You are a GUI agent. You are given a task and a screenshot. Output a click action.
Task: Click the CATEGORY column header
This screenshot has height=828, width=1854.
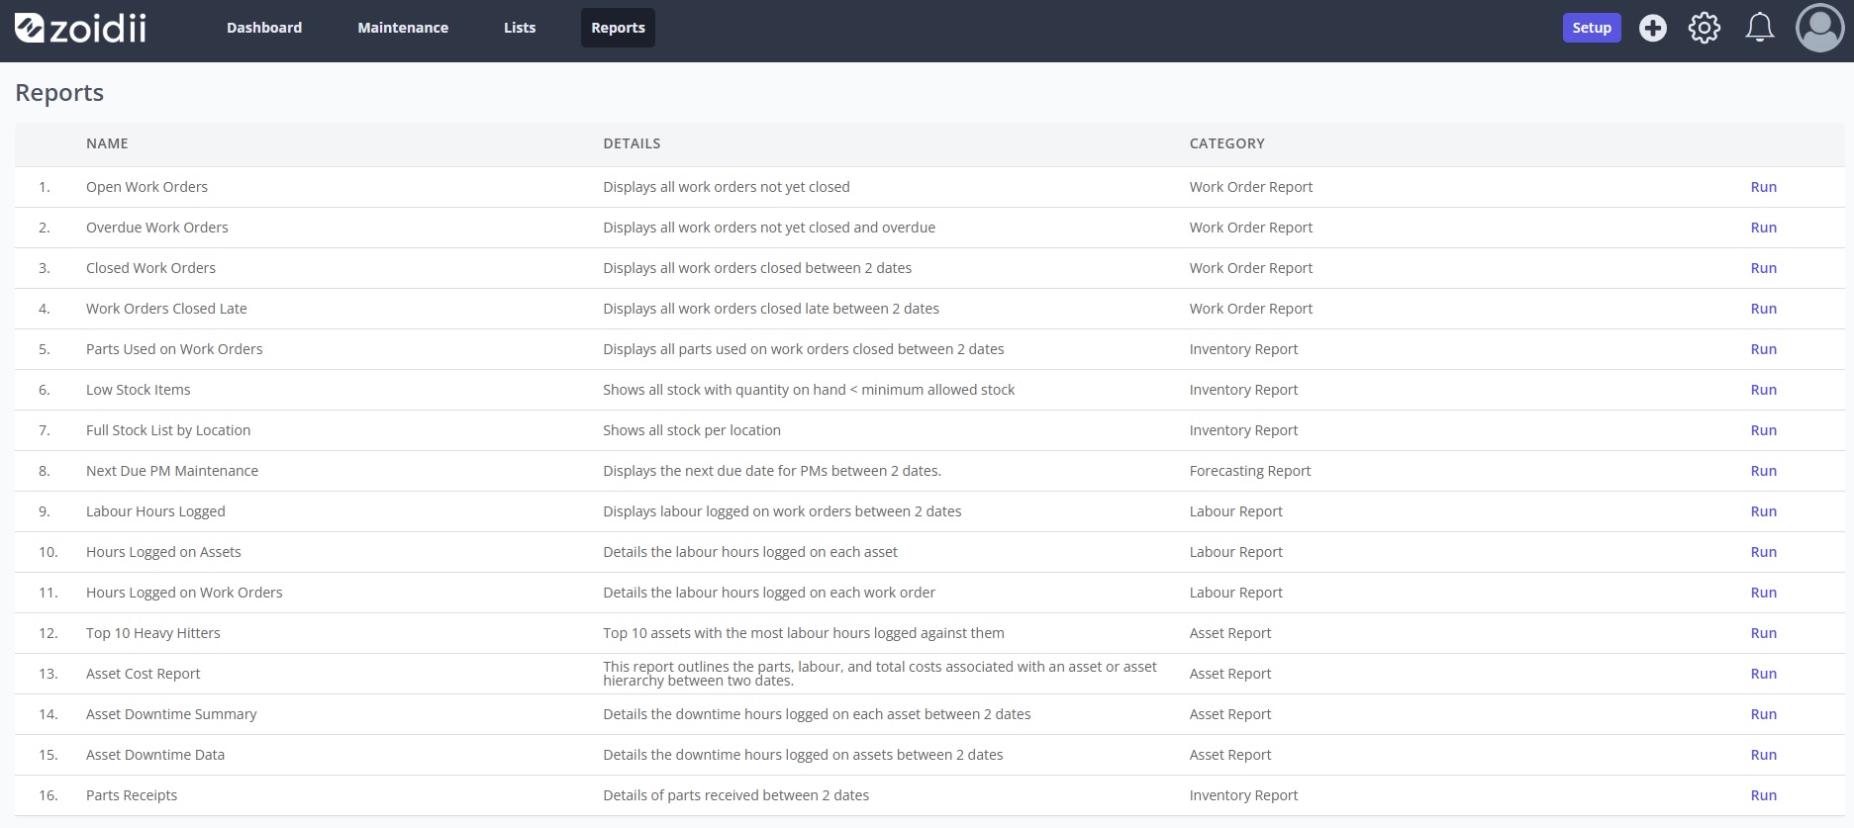(x=1226, y=143)
